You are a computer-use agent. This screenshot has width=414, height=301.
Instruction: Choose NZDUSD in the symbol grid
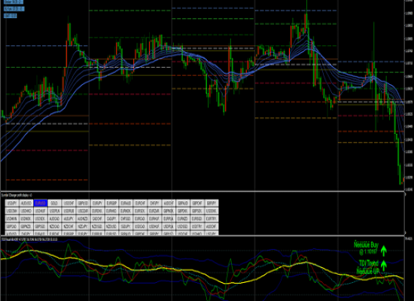coord(111,227)
